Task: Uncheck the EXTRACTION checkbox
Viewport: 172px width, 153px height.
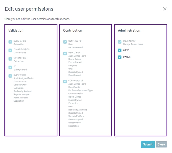Action: (x=10, y=59)
